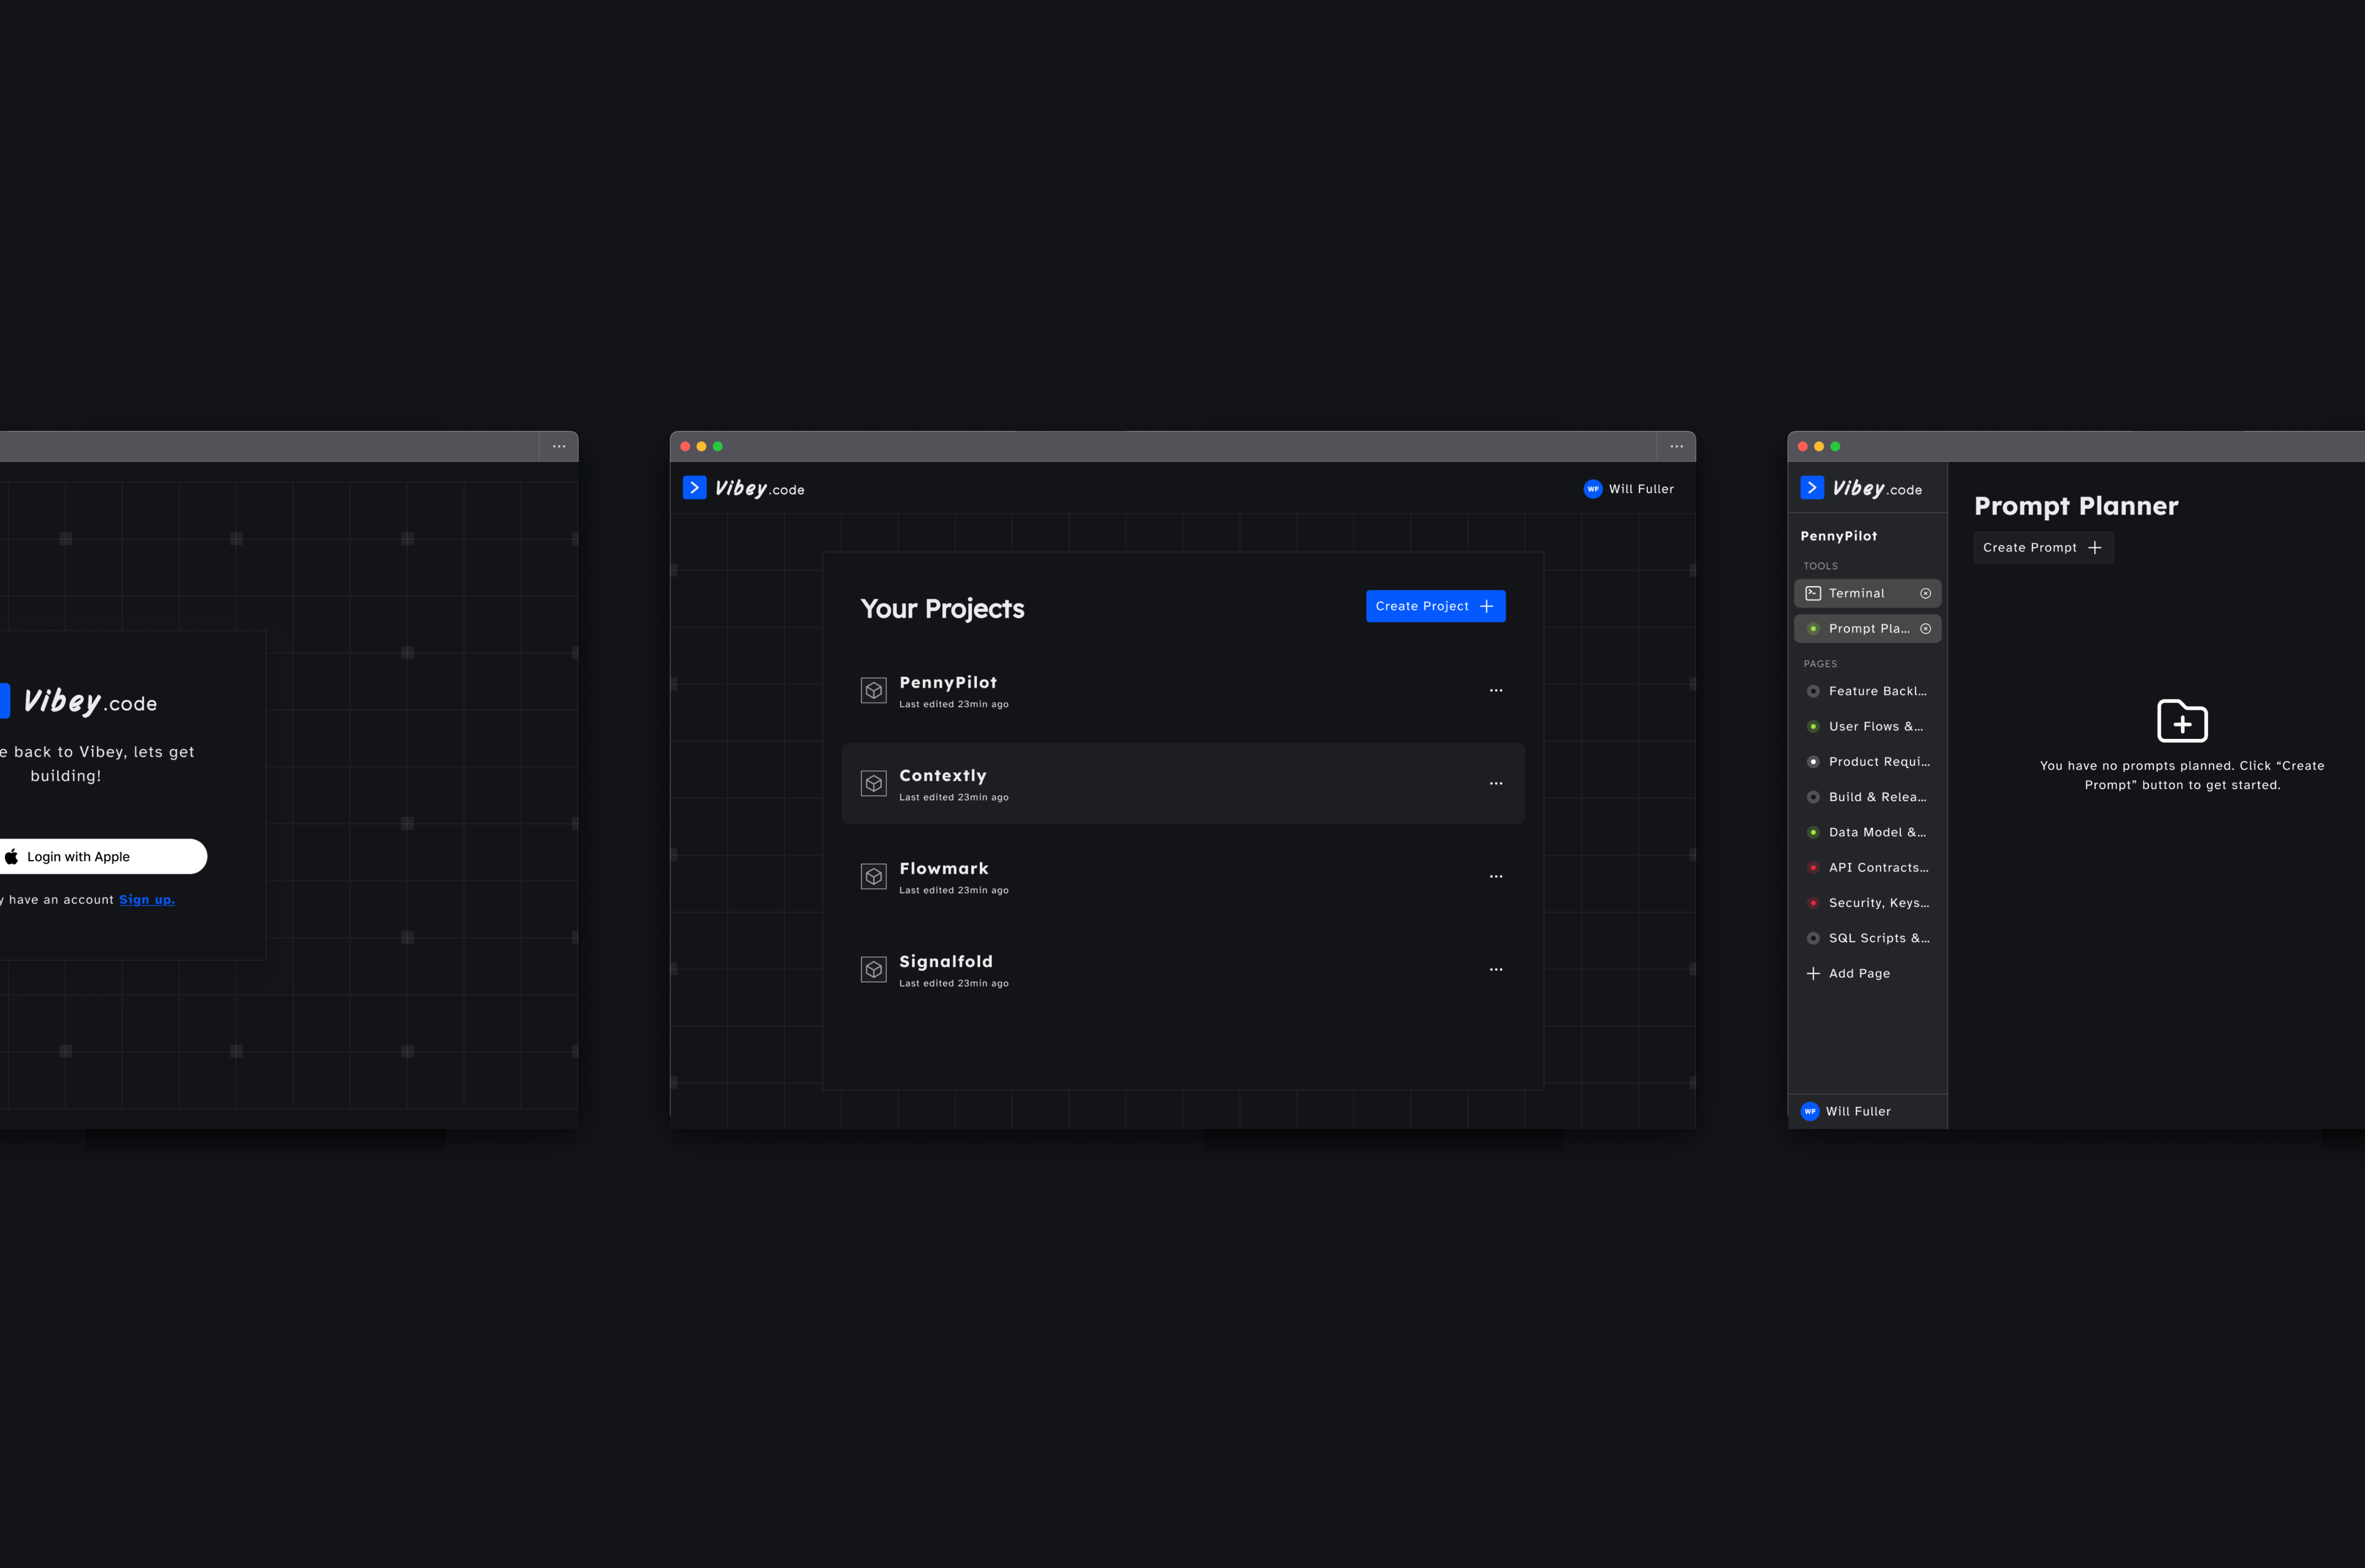Click the add-folder icon in empty Prompt Planner
Viewport: 2365px width, 1568px height.
pos(2182,721)
